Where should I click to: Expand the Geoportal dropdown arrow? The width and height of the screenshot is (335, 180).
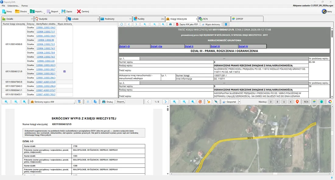pyautogui.click(x=239, y=102)
